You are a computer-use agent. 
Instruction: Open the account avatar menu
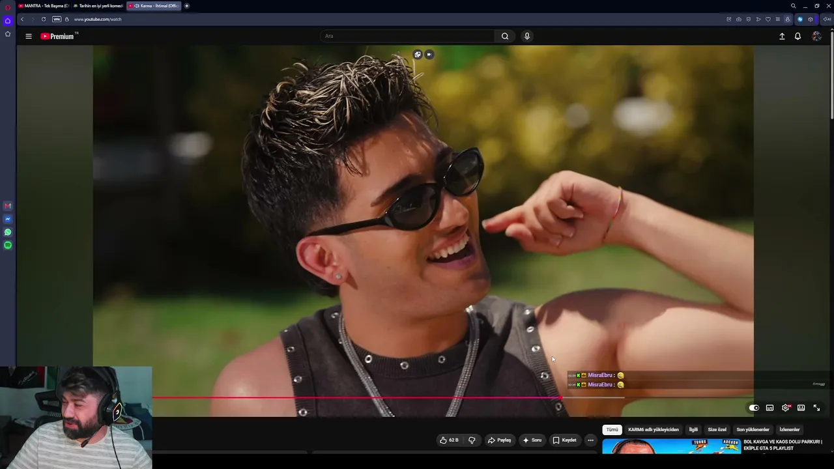pyautogui.click(x=816, y=36)
